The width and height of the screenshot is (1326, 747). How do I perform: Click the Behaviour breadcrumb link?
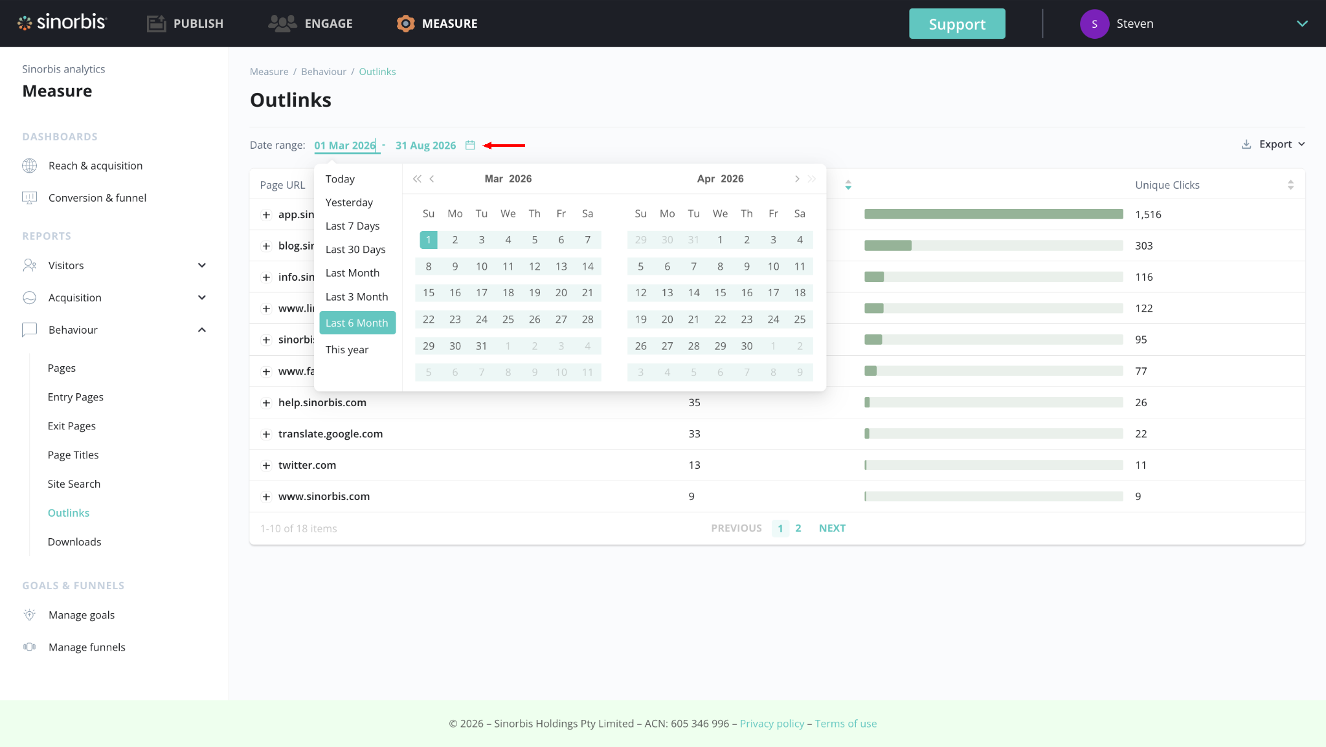click(x=324, y=72)
